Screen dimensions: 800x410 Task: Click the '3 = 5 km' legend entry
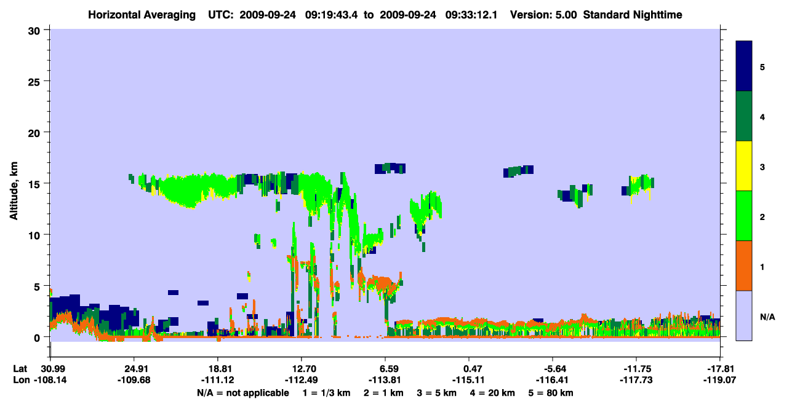click(436, 393)
